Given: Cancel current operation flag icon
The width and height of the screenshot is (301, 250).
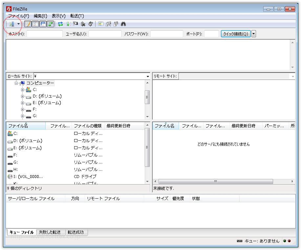Looking at the screenshot, I should coord(75,24).
